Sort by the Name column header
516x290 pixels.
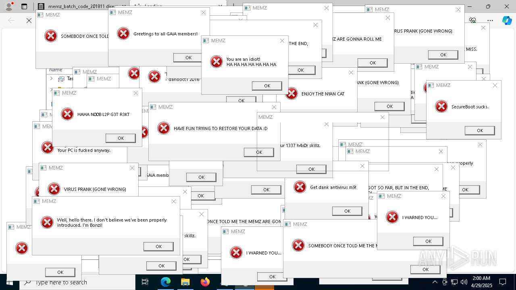pos(56,70)
